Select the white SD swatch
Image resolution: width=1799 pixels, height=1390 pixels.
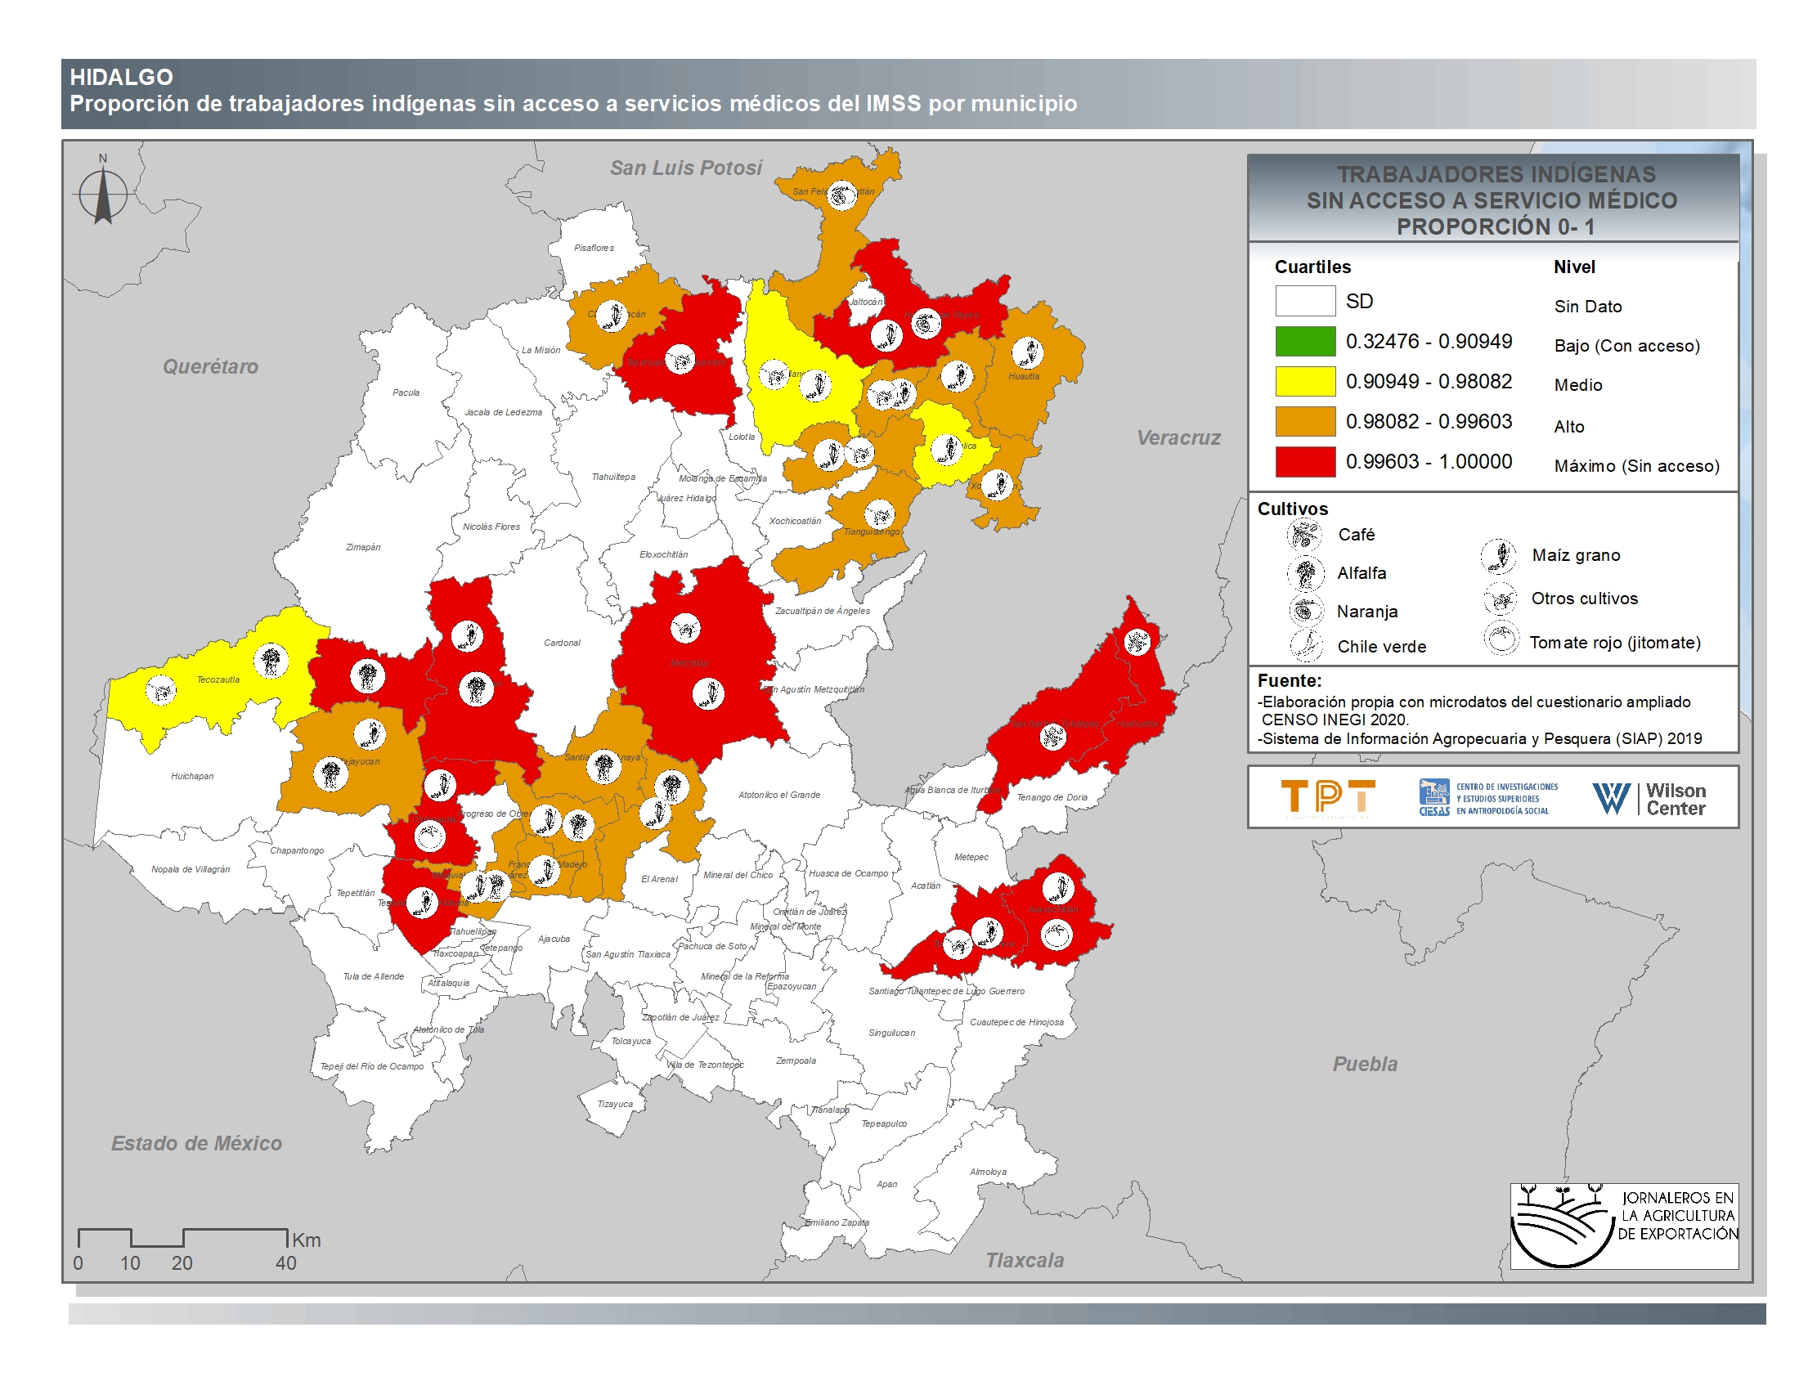point(1305,301)
